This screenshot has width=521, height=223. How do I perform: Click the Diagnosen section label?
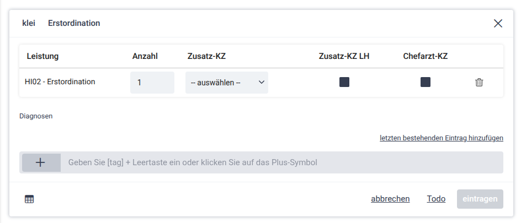click(36, 116)
